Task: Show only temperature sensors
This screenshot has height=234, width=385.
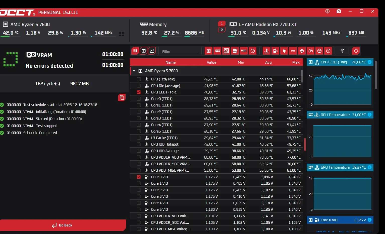Action: [x=267, y=51]
